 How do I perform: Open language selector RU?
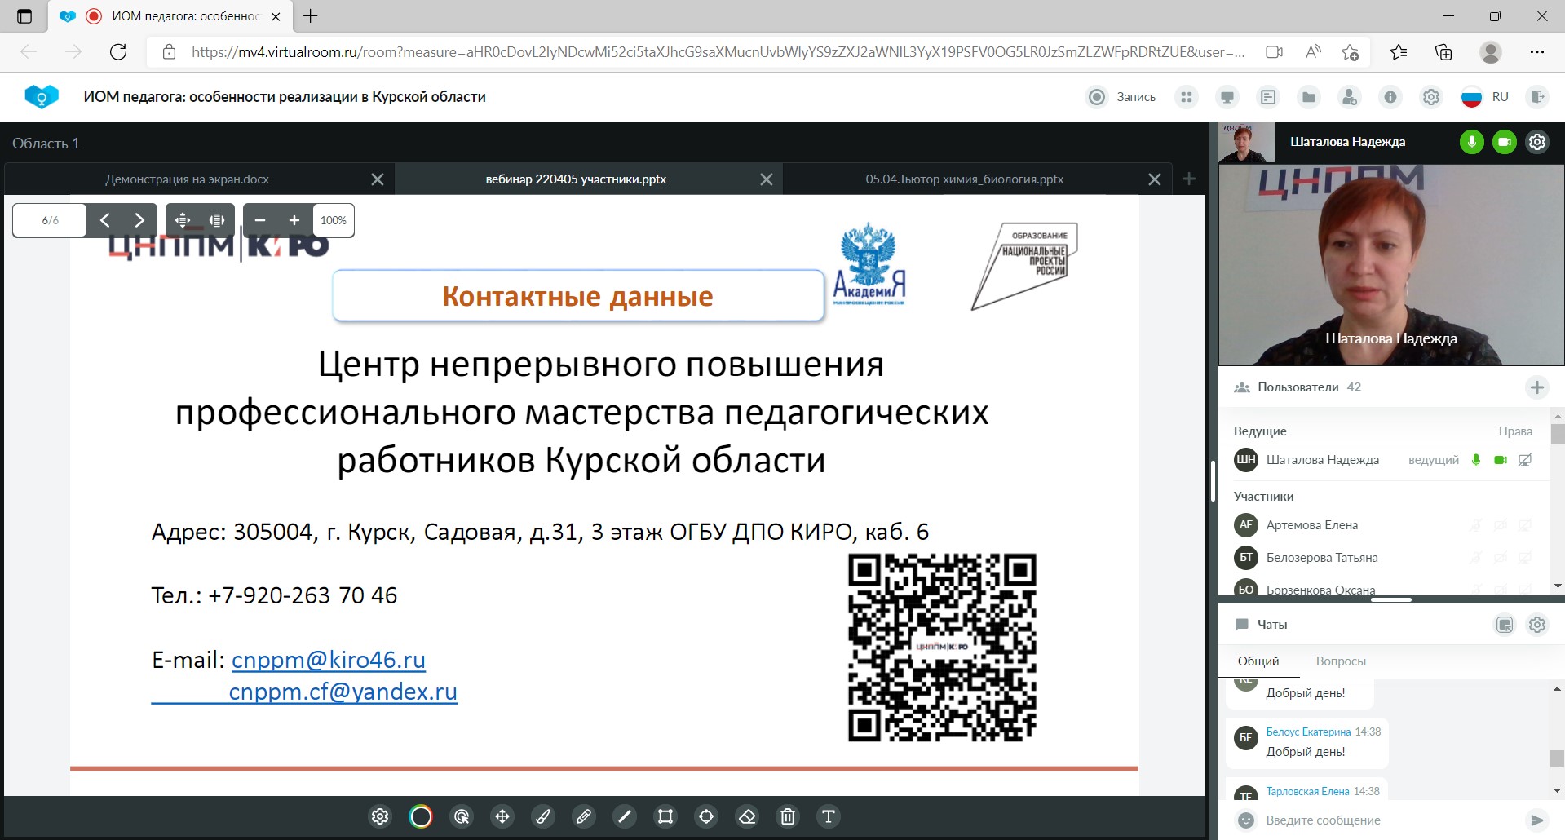1485,97
